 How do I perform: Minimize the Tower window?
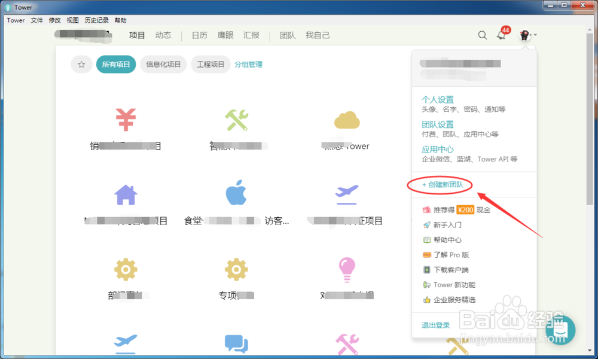(551, 5)
